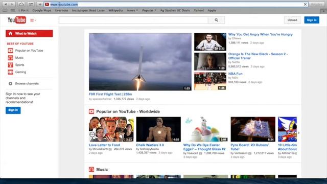The width and height of the screenshot is (327, 184).
Task: Click the Safari back button
Action: pos(6,4)
